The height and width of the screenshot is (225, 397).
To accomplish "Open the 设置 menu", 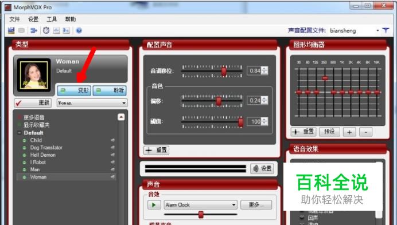I will 33,19.
